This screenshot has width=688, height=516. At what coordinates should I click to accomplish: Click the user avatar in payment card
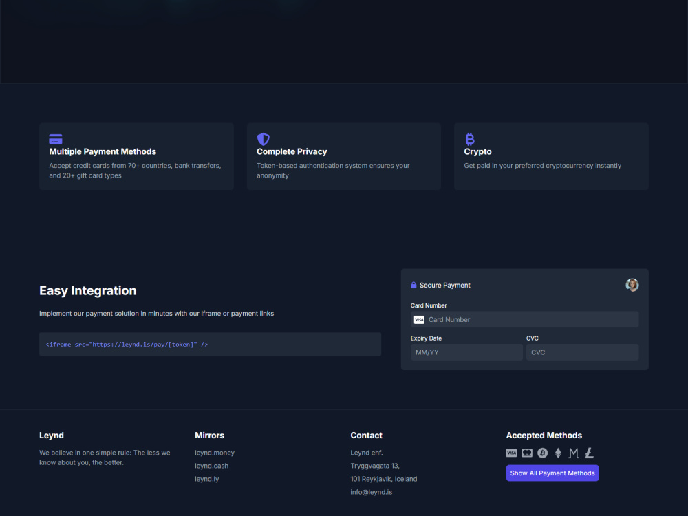[x=632, y=286]
